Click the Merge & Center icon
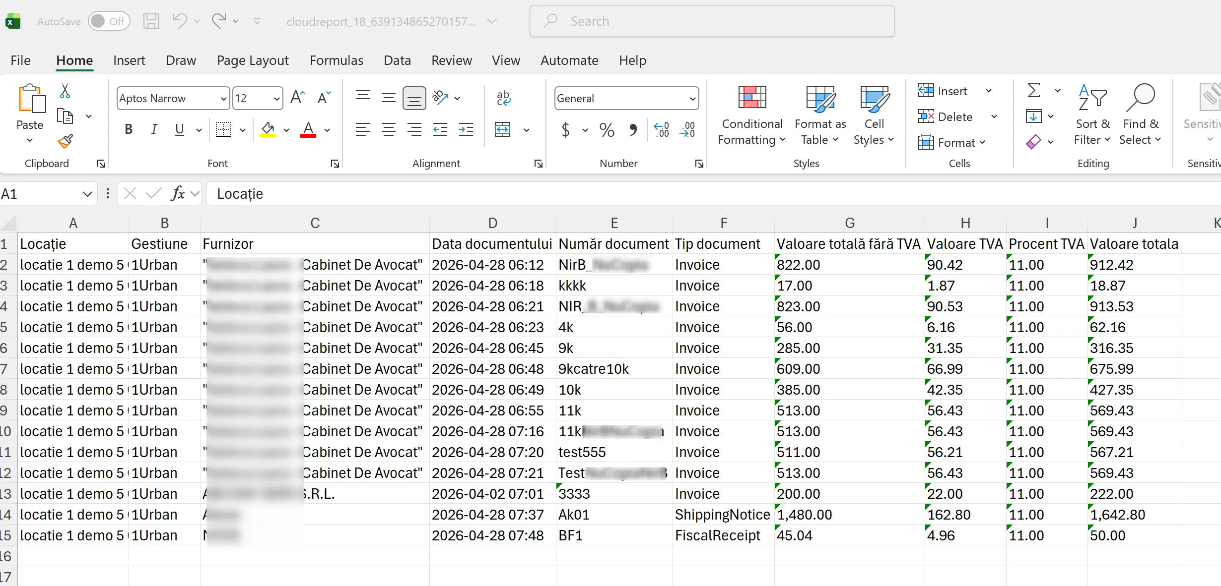Image resolution: width=1221 pixels, height=586 pixels. point(502,130)
